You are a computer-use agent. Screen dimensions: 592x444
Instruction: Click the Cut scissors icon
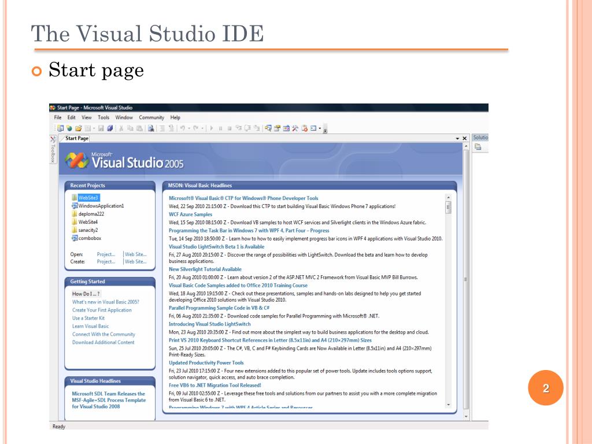pyautogui.click(x=121, y=128)
